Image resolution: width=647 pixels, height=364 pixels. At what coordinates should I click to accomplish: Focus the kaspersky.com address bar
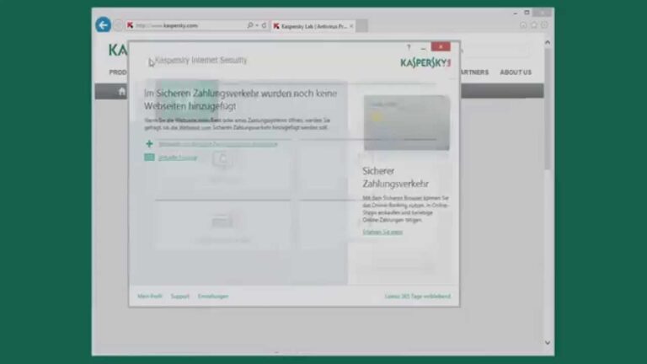[x=185, y=25]
